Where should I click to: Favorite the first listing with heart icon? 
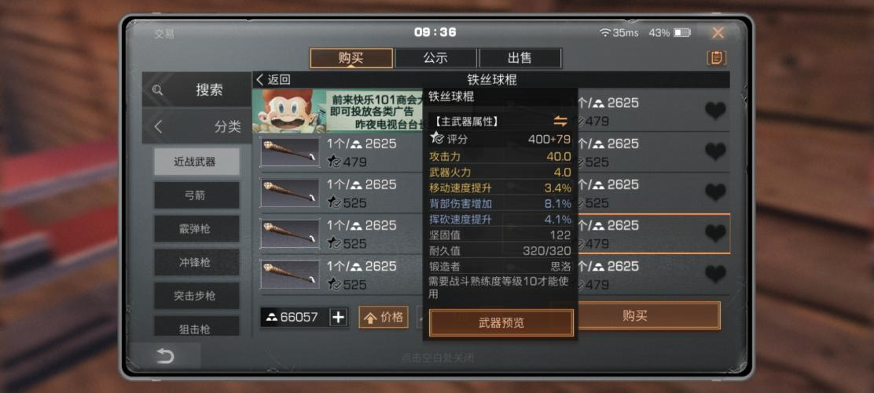(716, 111)
